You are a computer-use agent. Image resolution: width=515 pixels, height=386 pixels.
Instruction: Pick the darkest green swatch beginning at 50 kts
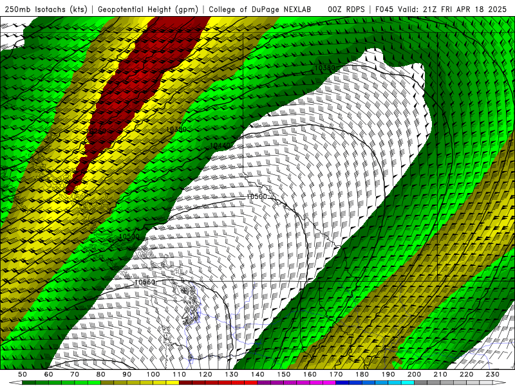(29, 383)
